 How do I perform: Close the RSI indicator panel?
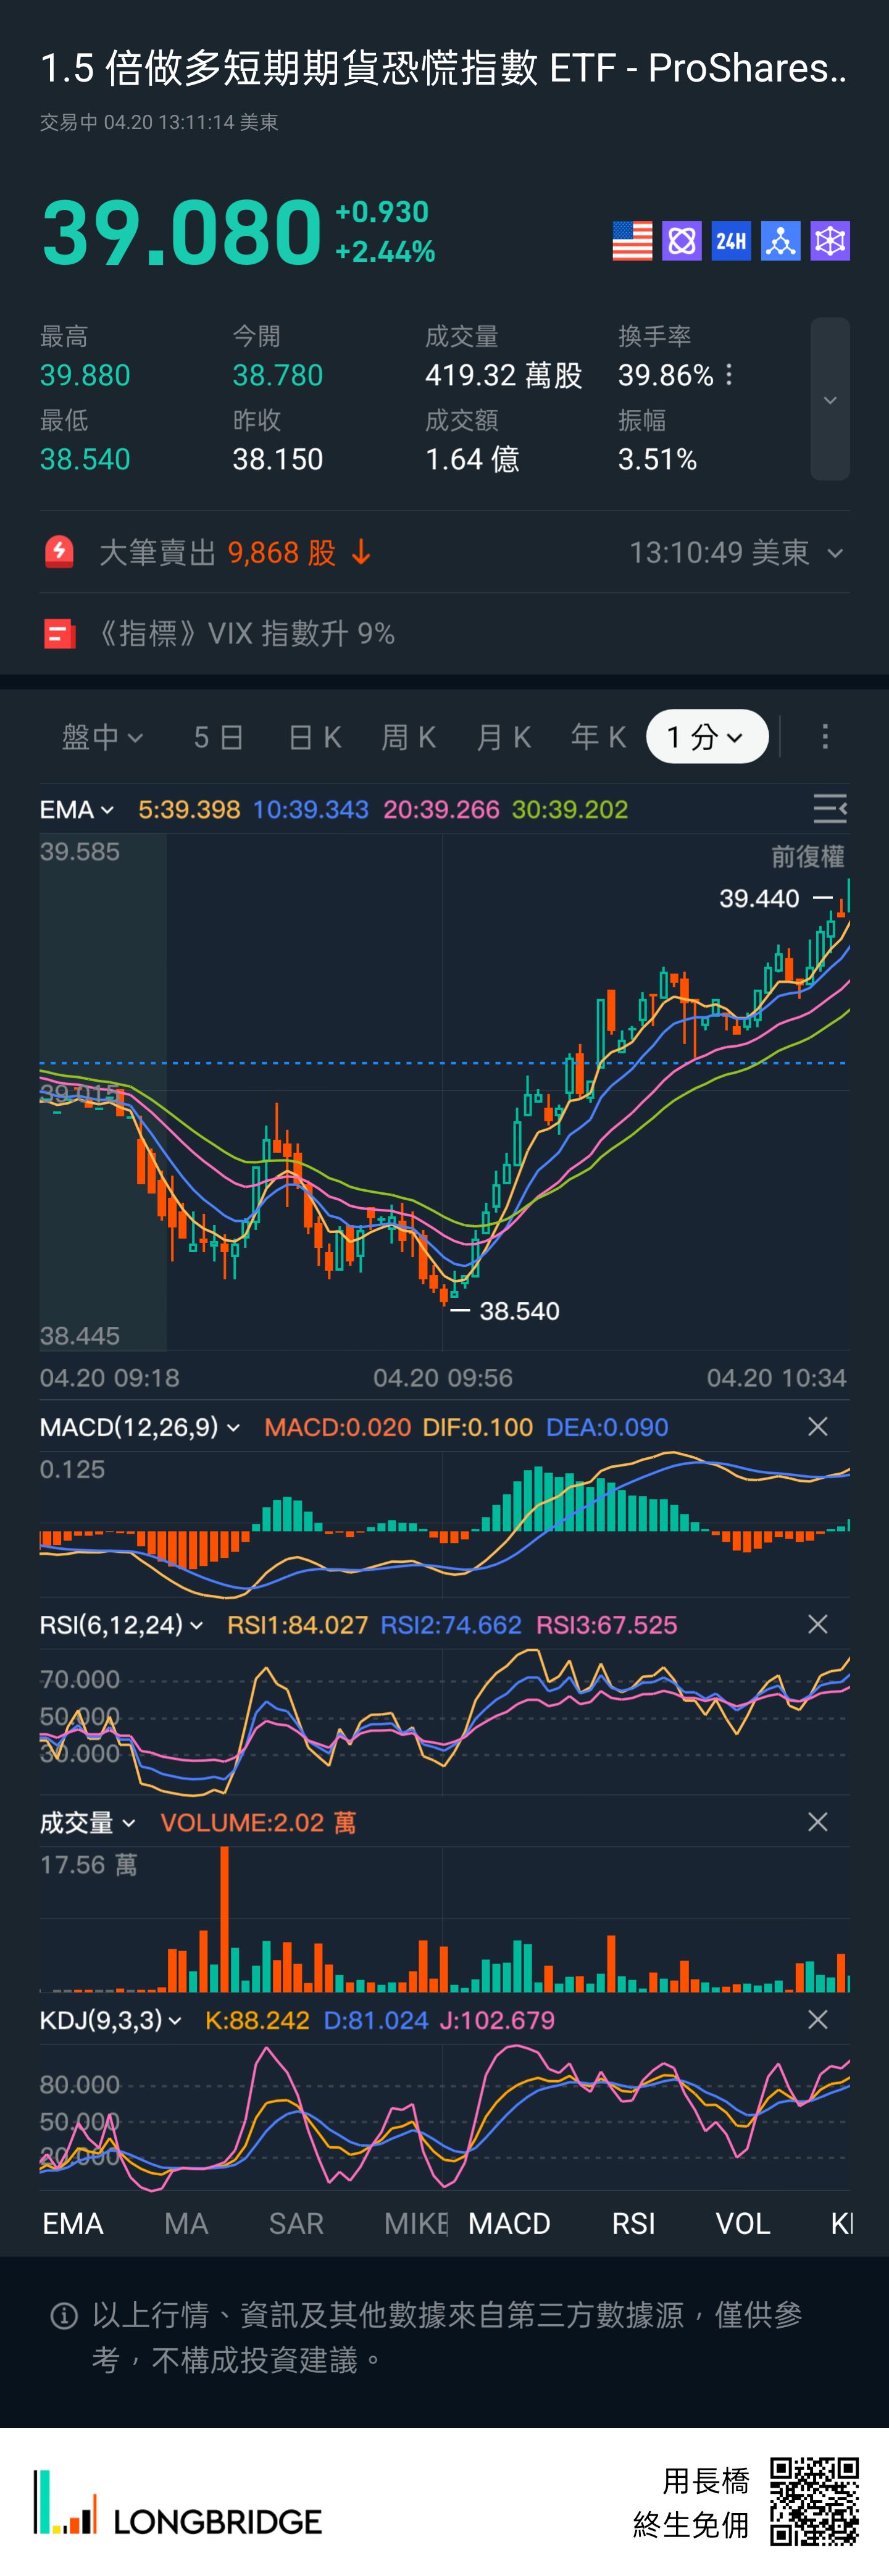[x=817, y=1625]
